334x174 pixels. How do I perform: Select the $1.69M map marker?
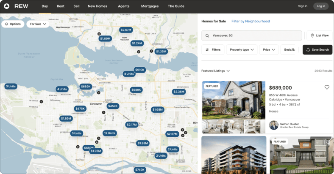click(66, 118)
